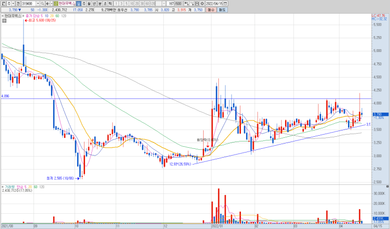
Task: Click the candlestick chart-type icon
Action: tap(186, 4)
